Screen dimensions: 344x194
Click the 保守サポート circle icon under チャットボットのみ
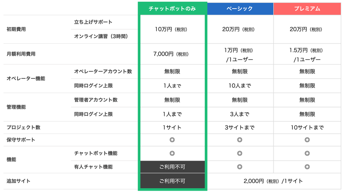coord(172,140)
